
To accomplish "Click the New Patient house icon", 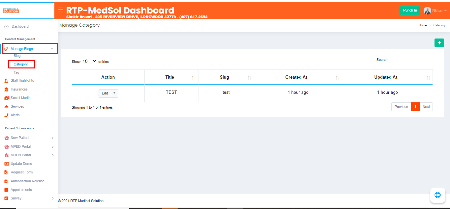I will 7,138.
